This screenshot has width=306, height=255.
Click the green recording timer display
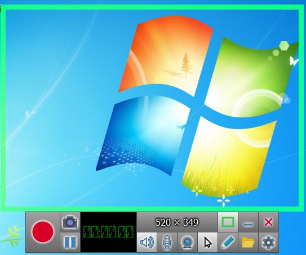click(x=109, y=232)
